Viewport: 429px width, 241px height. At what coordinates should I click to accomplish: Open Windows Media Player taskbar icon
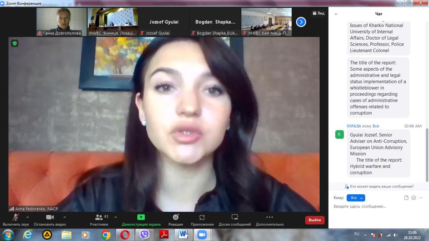pyautogui.click(x=85, y=235)
